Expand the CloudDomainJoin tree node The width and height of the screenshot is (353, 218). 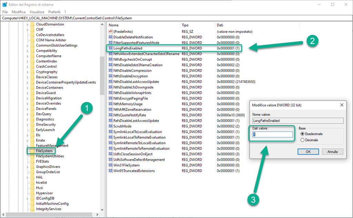27,24
